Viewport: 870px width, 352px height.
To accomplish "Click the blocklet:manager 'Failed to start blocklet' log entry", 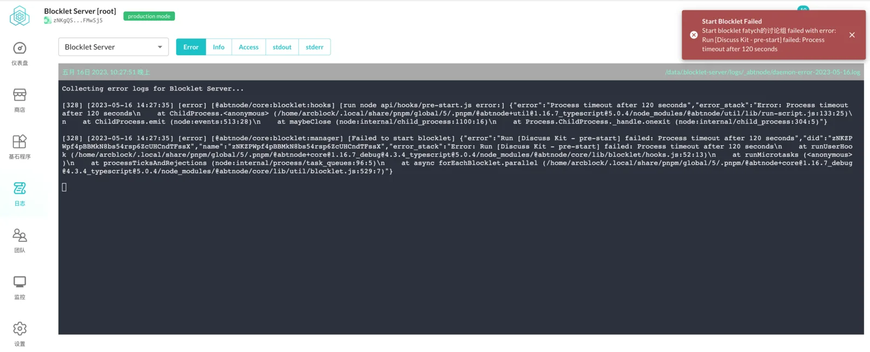I will click(x=457, y=155).
